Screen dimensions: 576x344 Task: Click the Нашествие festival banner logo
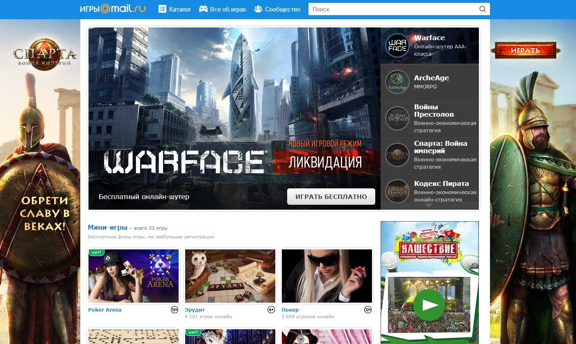[x=429, y=247]
